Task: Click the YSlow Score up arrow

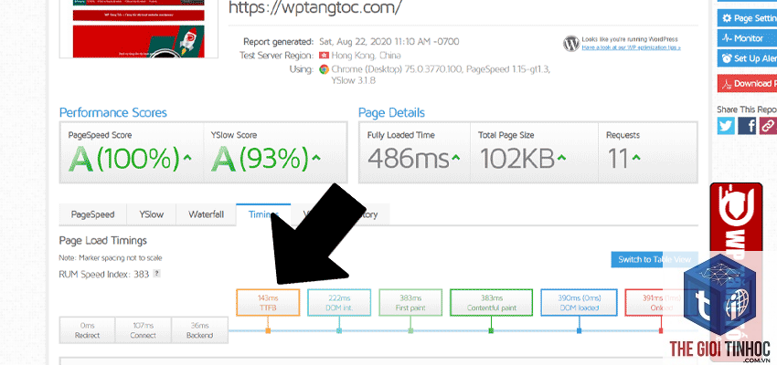Action: 315,158
